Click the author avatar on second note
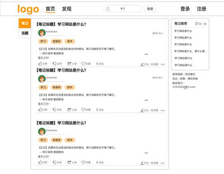This screenshot has height=174, width=224. coord(42,79)
